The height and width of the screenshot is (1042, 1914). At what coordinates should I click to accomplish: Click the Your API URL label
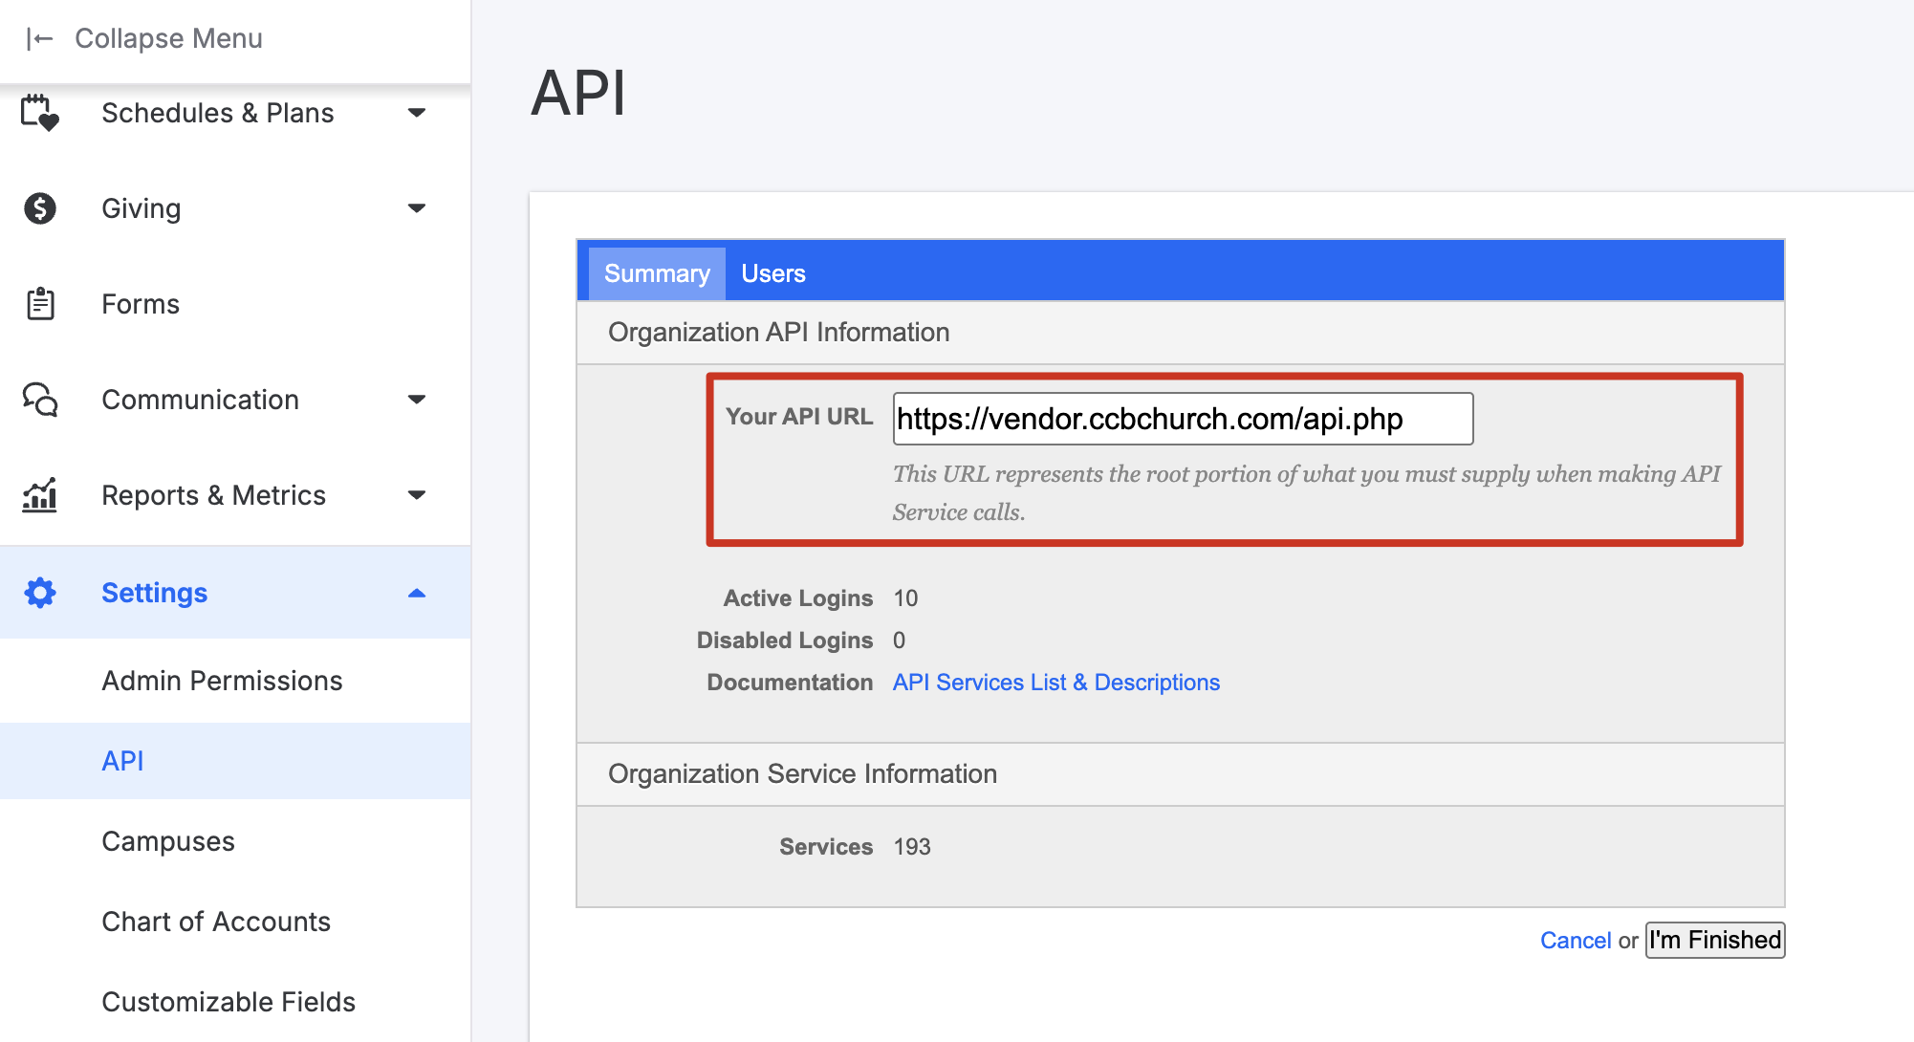coord(799,417)
